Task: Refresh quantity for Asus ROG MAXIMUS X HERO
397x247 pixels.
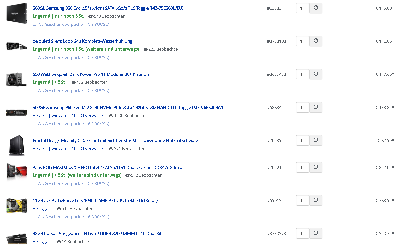Action: [x=316, y=167]
